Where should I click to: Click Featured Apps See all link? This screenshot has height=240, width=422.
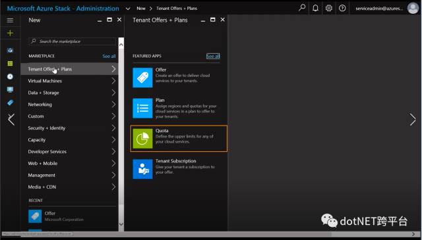tap(213, 56)
